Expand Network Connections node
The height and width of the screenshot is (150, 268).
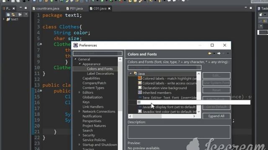(x=79, y=111)
